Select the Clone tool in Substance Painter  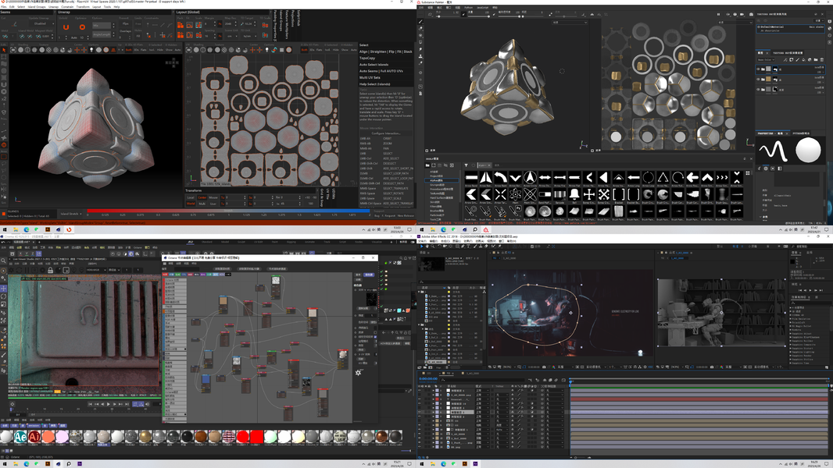420,56
